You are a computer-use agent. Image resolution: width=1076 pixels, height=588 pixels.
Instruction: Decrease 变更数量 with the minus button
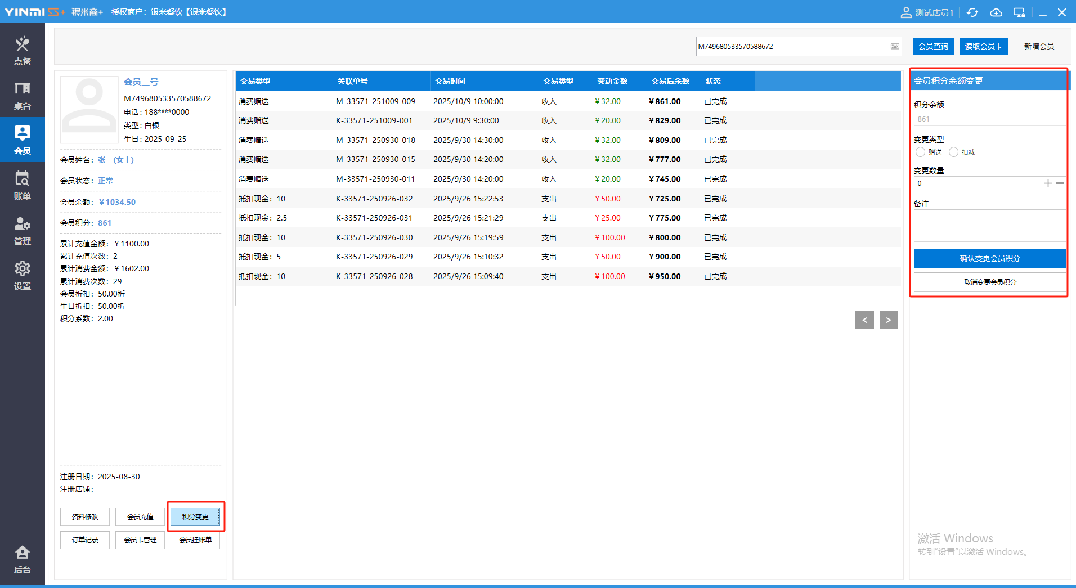click(x=1060, y=183)
